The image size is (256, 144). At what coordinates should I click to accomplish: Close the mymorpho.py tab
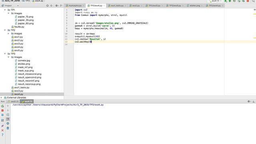pyautogui.click(x=84, y=6)
